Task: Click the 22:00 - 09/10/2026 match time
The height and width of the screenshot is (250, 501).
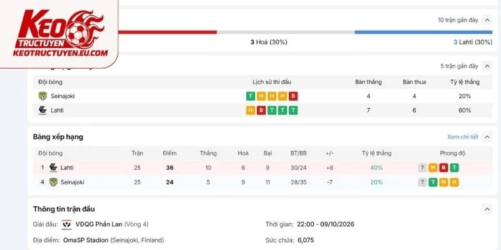Action: pyautogui.click(x=326, y=224)
